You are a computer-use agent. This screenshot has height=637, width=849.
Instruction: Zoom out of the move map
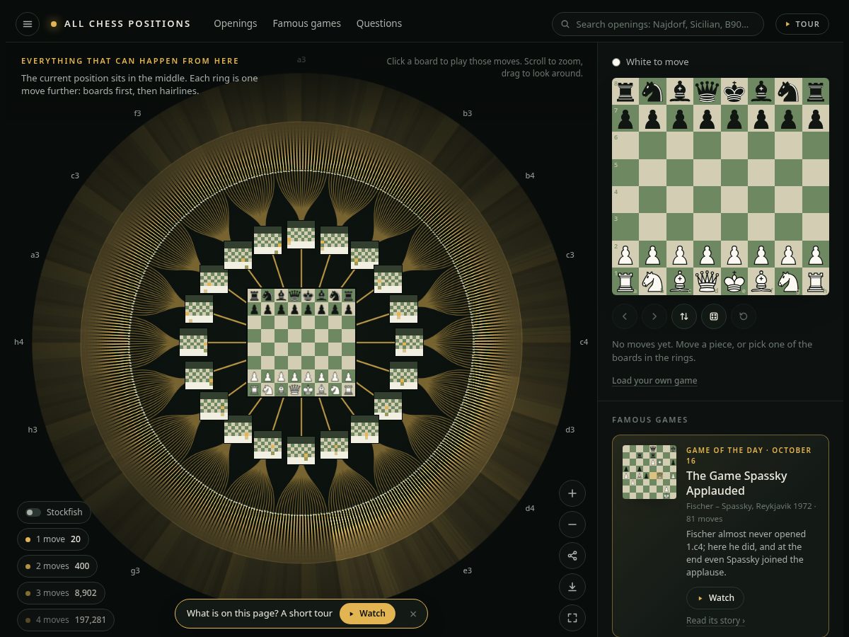(x=572, y=524)
